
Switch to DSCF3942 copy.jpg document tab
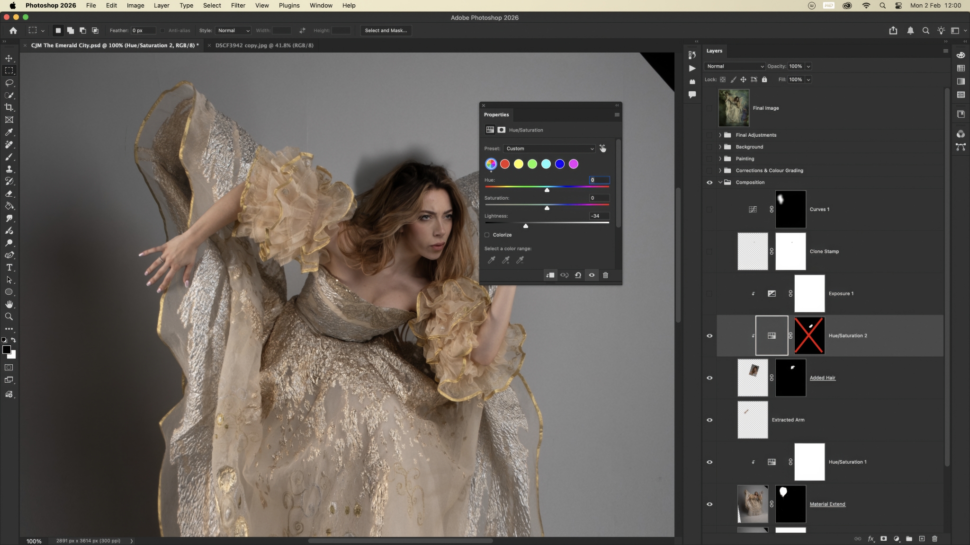(264, 45)
